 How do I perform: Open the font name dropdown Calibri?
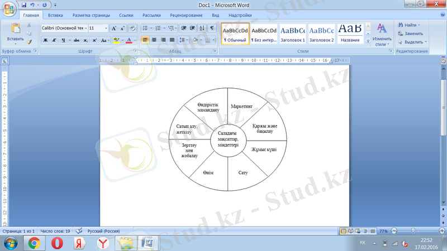point(64,28)
